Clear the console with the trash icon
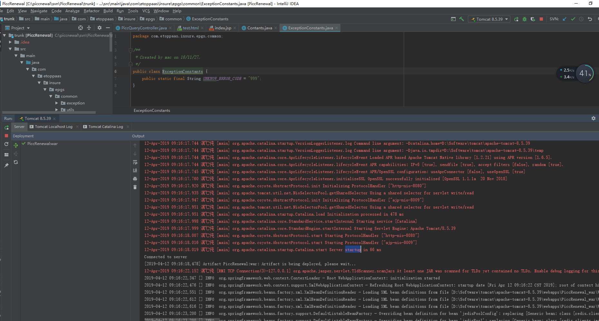The height and width of the screenshot is (321, 599). 135,187
